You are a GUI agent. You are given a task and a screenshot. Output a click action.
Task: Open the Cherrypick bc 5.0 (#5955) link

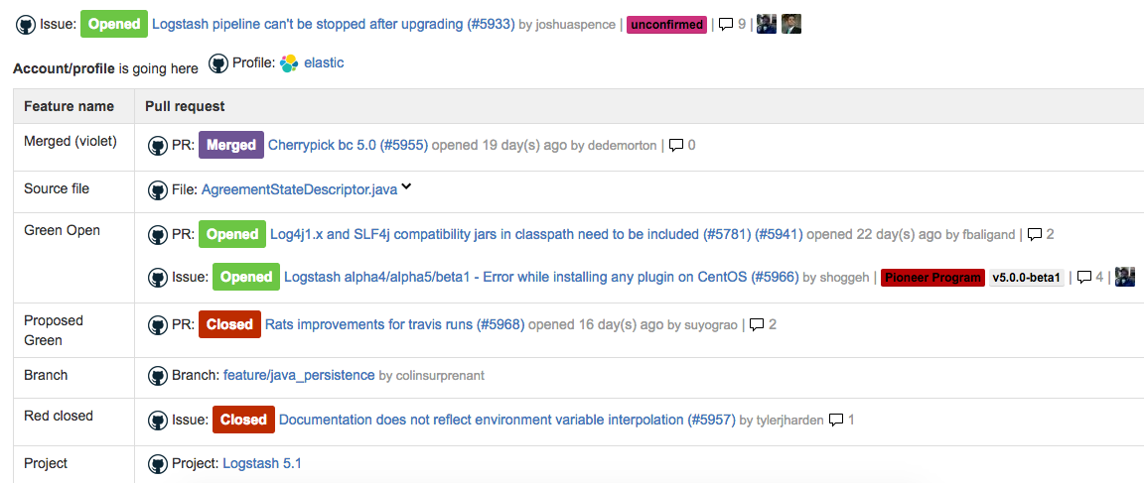[x=348, y=145]
